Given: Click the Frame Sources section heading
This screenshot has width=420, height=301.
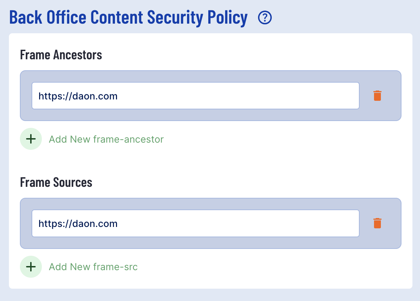Looking at the screenshot, I should 56,182.
